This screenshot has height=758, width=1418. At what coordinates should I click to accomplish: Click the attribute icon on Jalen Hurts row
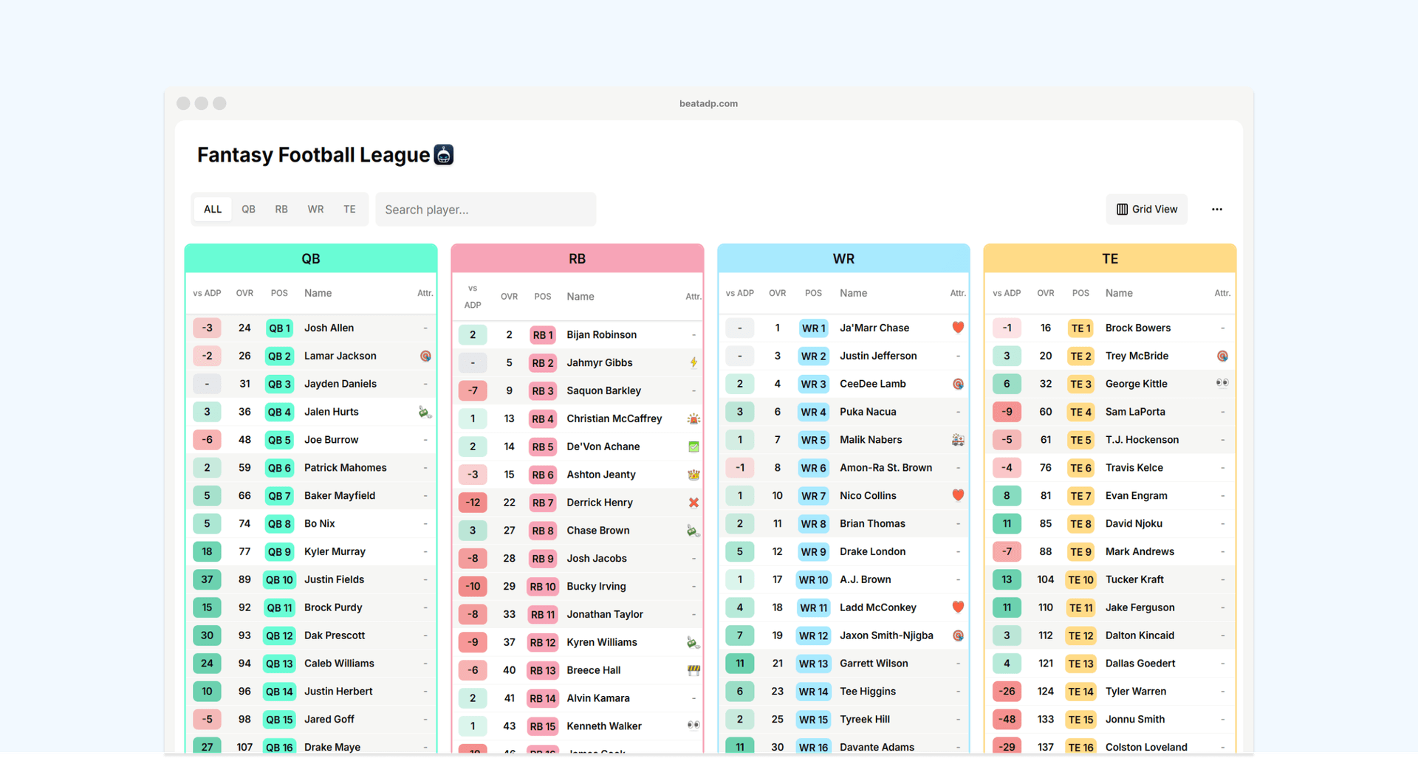(425, 412)
